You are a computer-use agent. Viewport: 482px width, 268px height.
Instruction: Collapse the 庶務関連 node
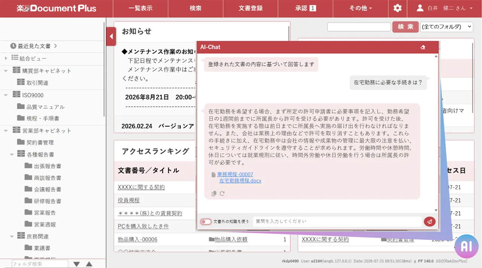(x=12, y=236)
